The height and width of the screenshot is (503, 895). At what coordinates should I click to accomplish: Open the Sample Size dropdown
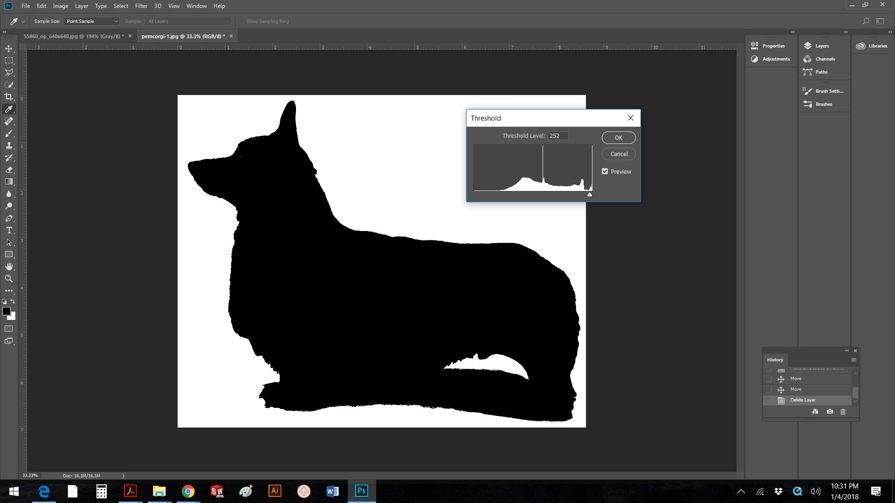click(91, 21)
